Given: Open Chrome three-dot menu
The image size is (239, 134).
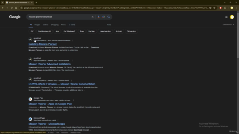Looking at the screenshot, I should [236, 8].
